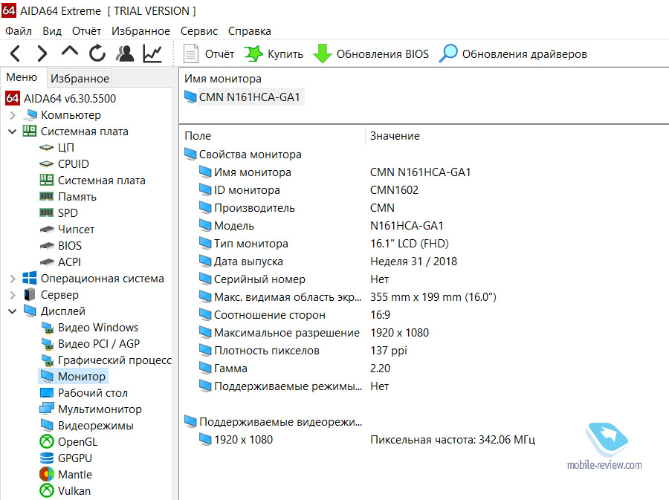Select the Дата выпуска row
Viewport: 669px width, 500px height.
[x=328, y=262]
